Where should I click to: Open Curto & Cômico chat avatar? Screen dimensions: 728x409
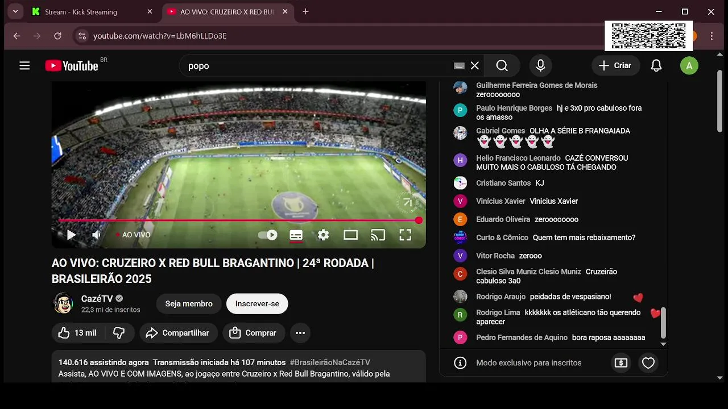click(460, 237)
